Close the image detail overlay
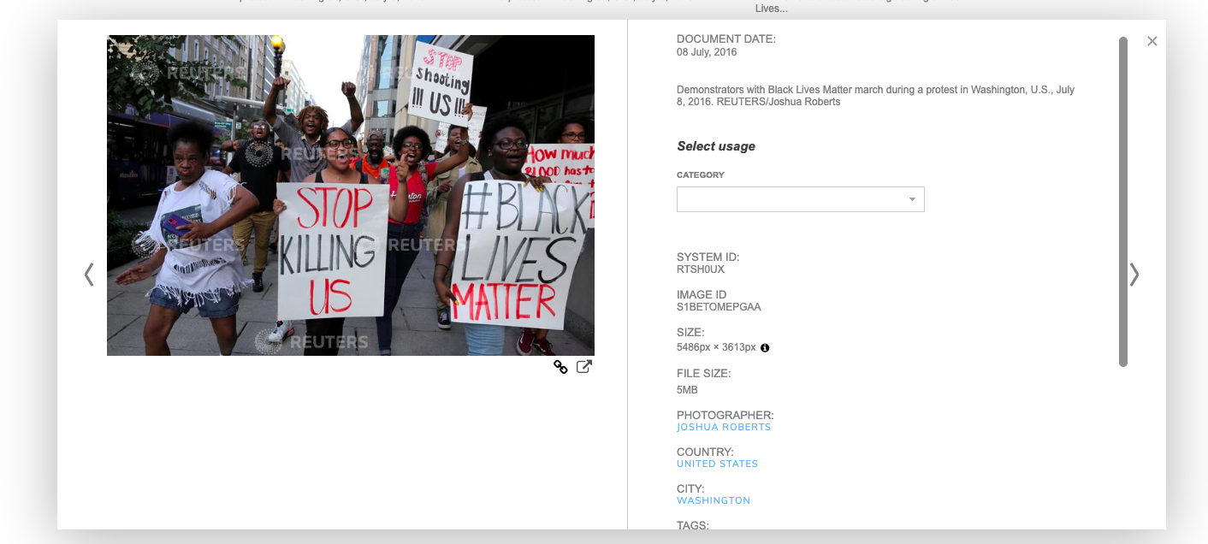The height and width of the screenshot is (544, 1208). (1152, 41)
